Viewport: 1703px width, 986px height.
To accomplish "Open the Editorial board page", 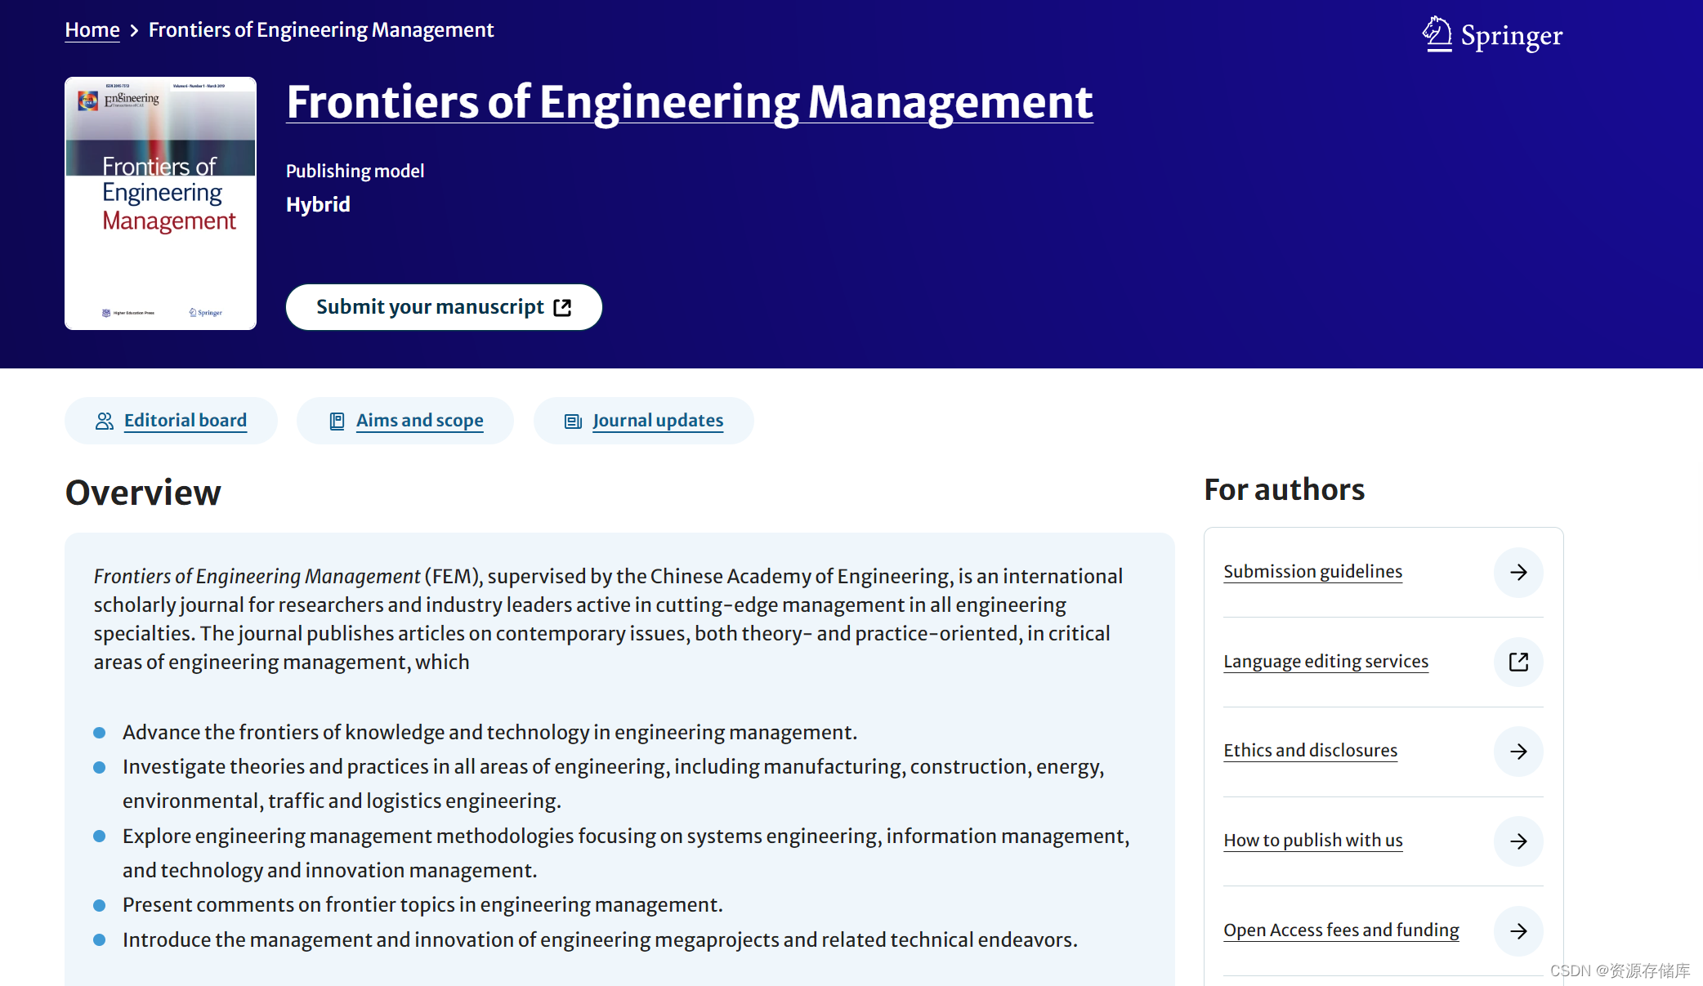I will [184, 420].
